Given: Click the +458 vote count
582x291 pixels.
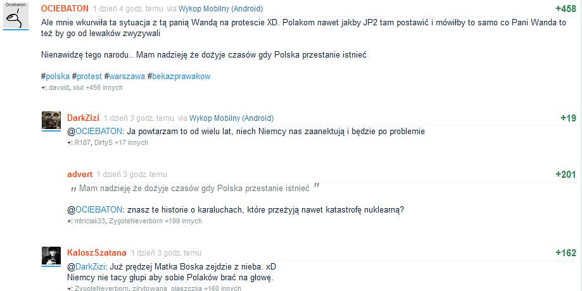Looking at the screenshot, I should click(x=566, y=9).
